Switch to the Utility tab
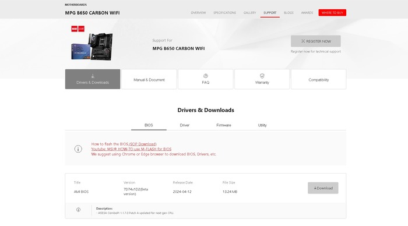Viewport: 408px width, 226px height. [x=262, y=125]
